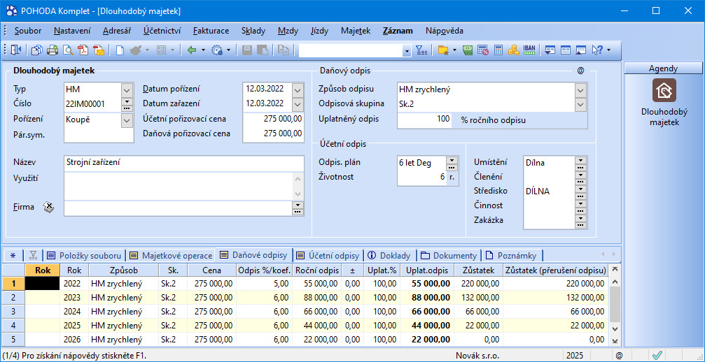Create new record with blank page icon
This screenshot has height=362, width=705.
click(x=120, y=50)
